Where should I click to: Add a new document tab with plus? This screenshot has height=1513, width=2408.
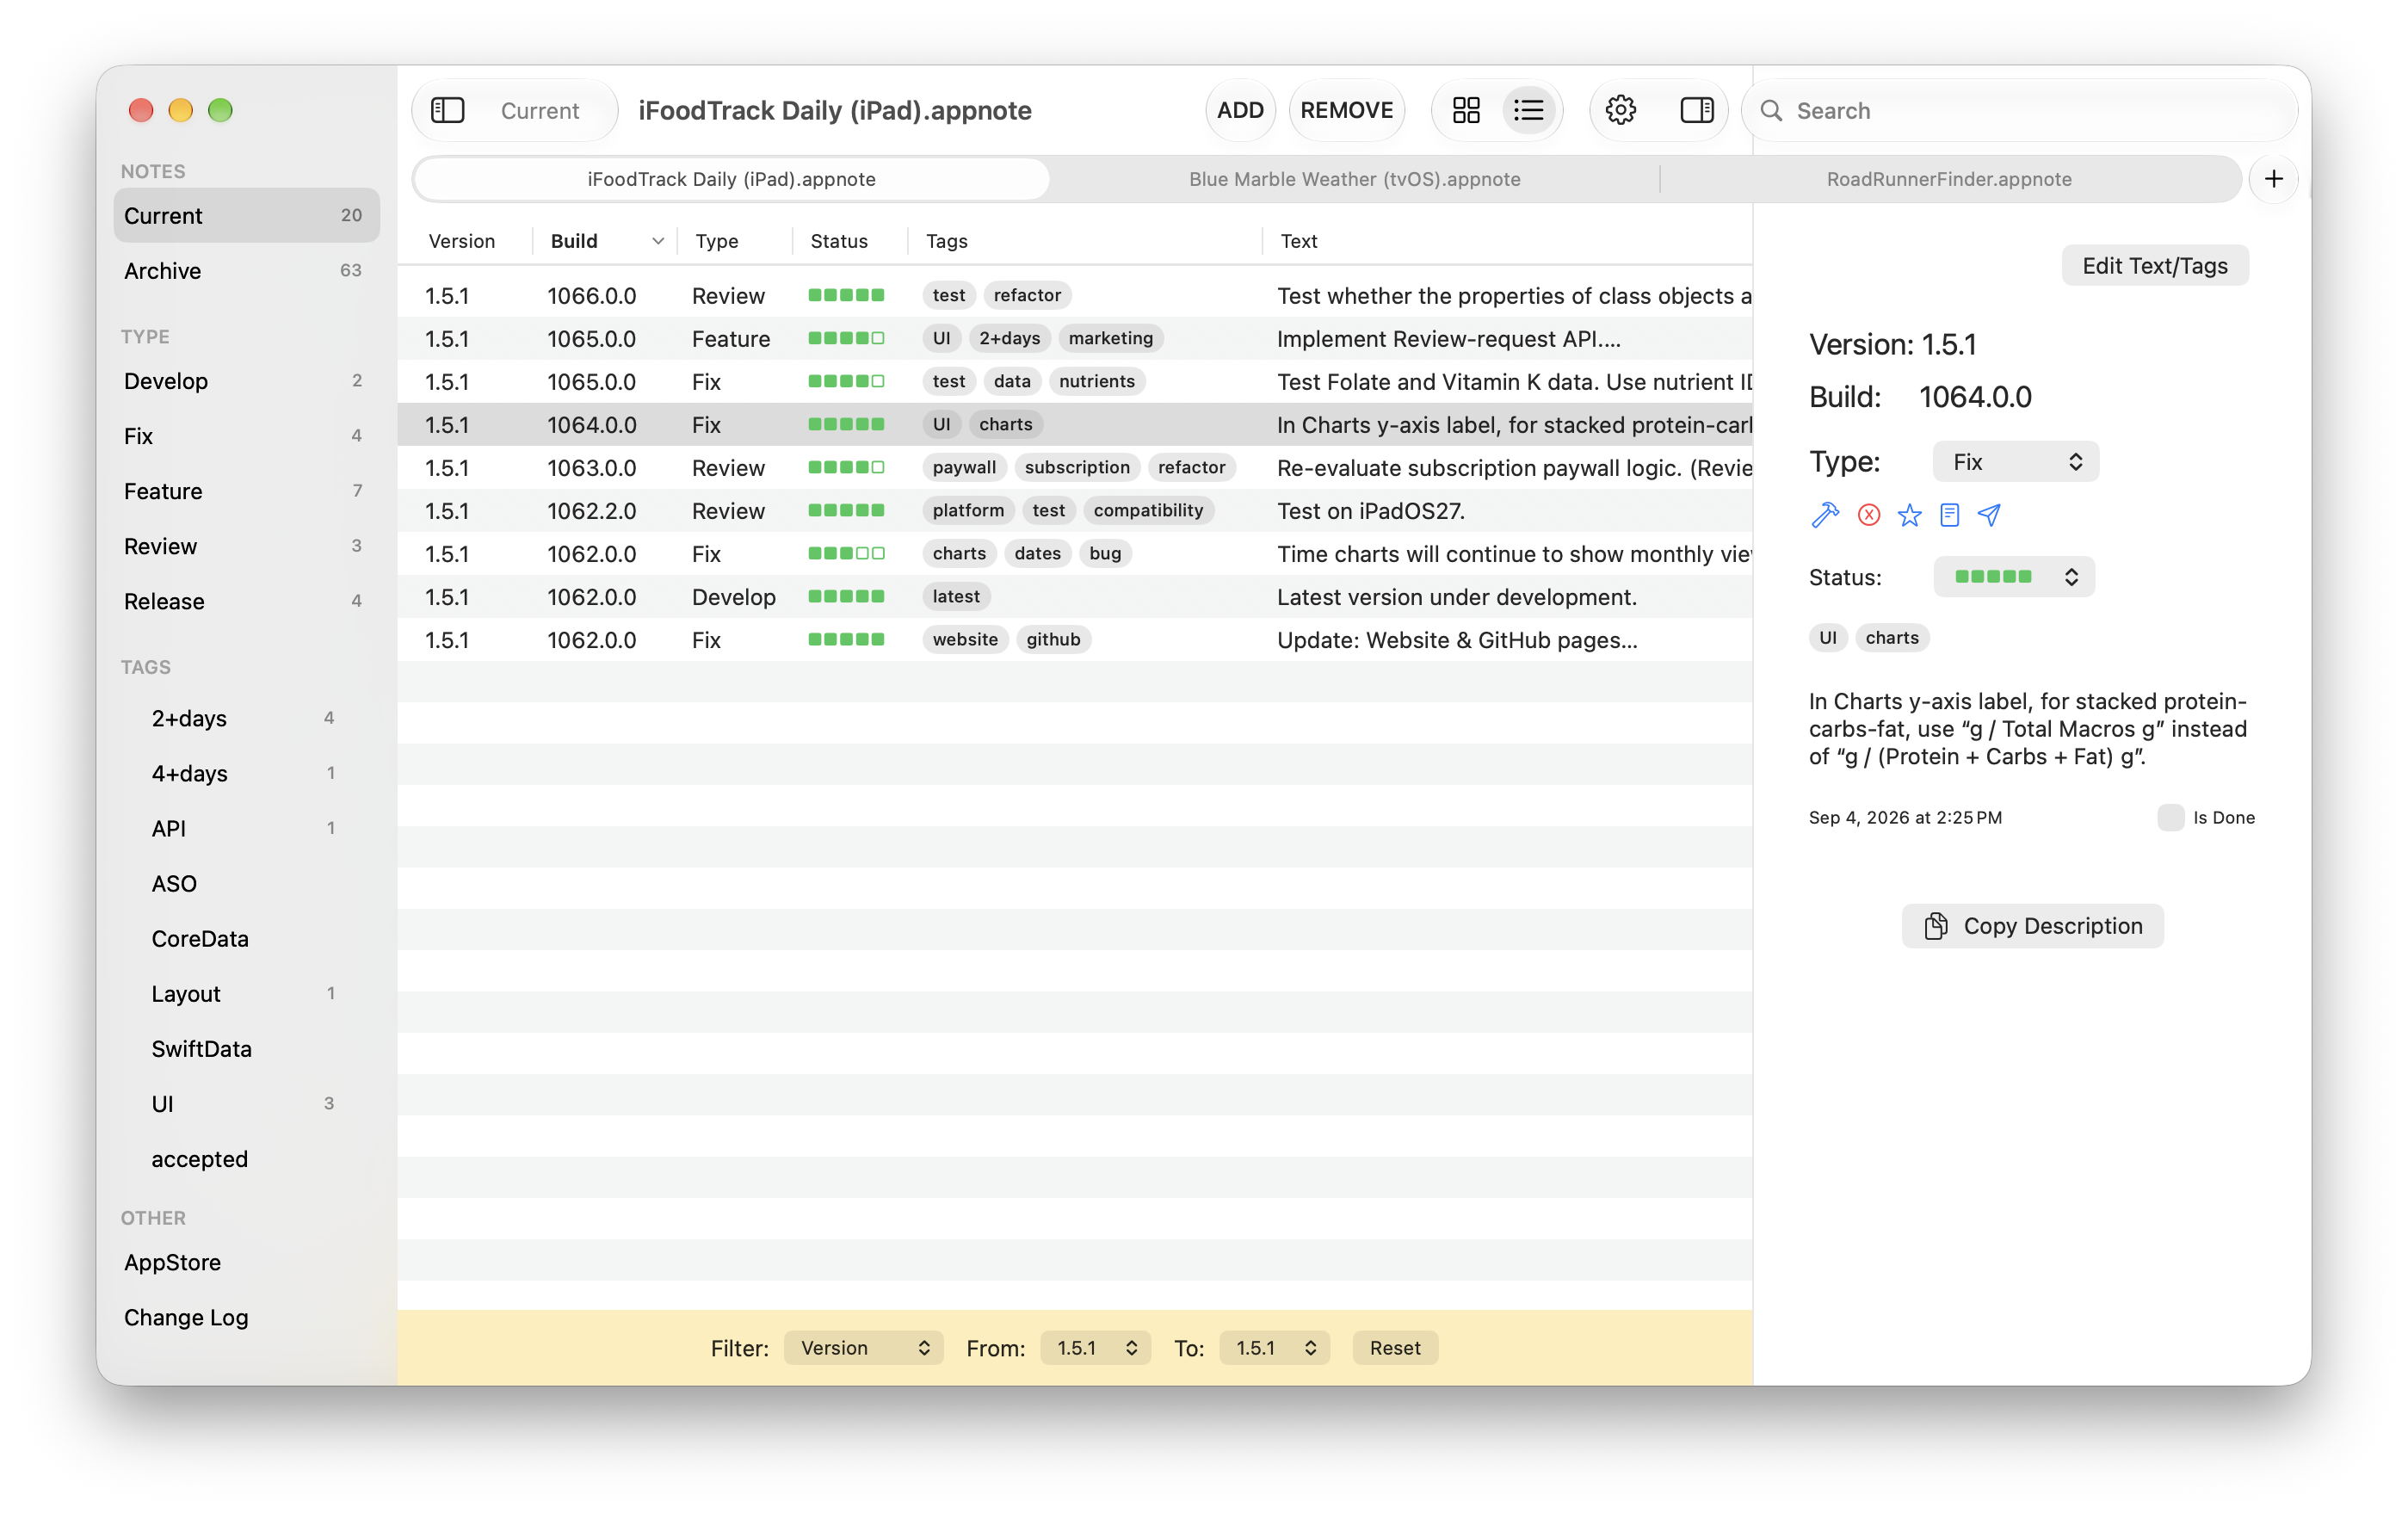pos(2273,179)
